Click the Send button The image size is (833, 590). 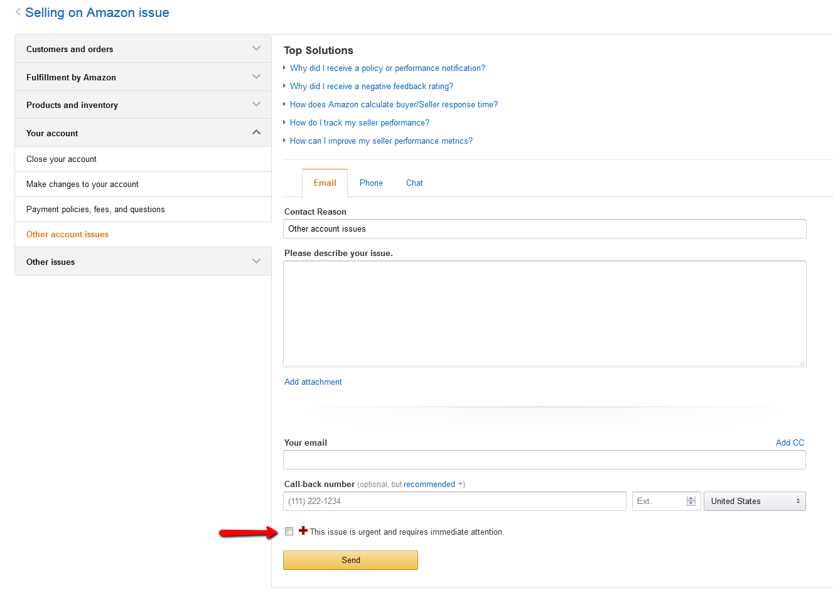tap(350, 560)
